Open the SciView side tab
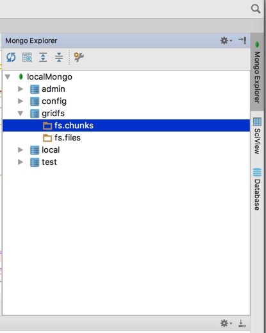Image resolution: width=266 pixels, height=333 pixels. (x=257, y=136)
